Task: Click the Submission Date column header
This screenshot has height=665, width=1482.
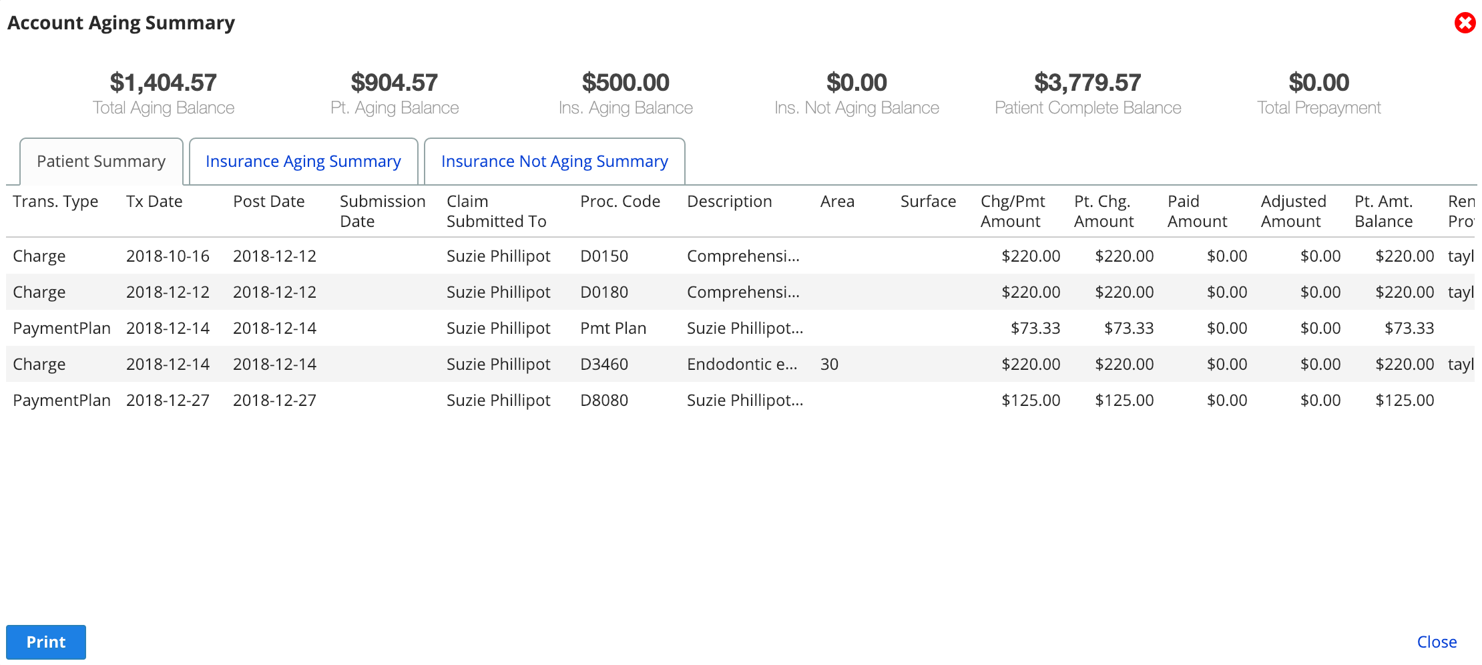Action: click(x=383, y=211)
